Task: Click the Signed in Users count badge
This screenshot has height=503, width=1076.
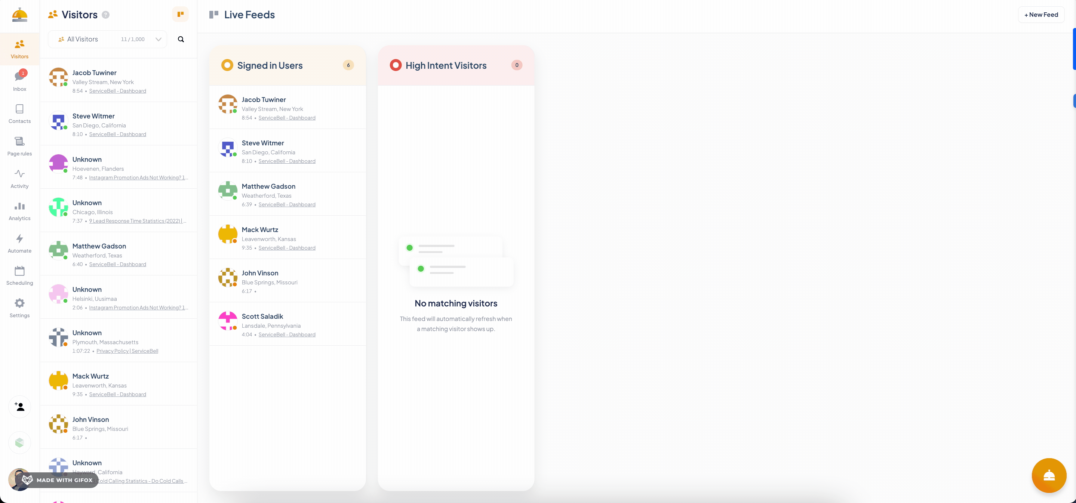Action: pos(348,65)
